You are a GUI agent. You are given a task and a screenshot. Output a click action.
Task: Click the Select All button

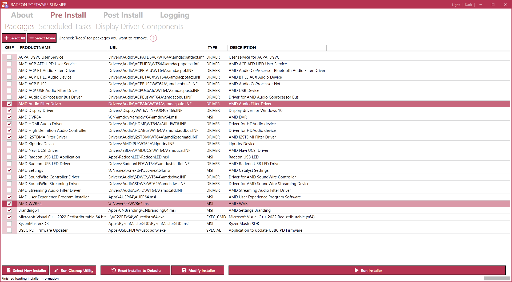[14, 38]
